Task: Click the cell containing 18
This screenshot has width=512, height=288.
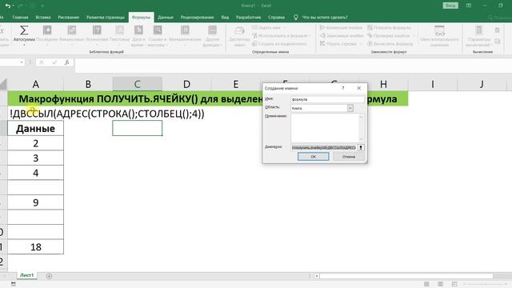Action: tap(35, 247)
